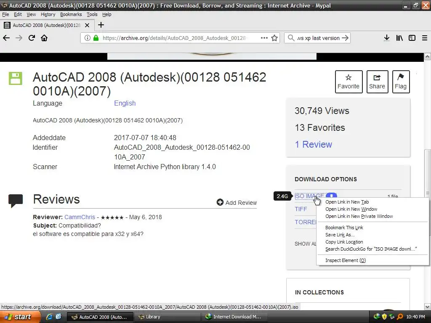
Task: Click the Flag button
Action: [x=401, y=82]
